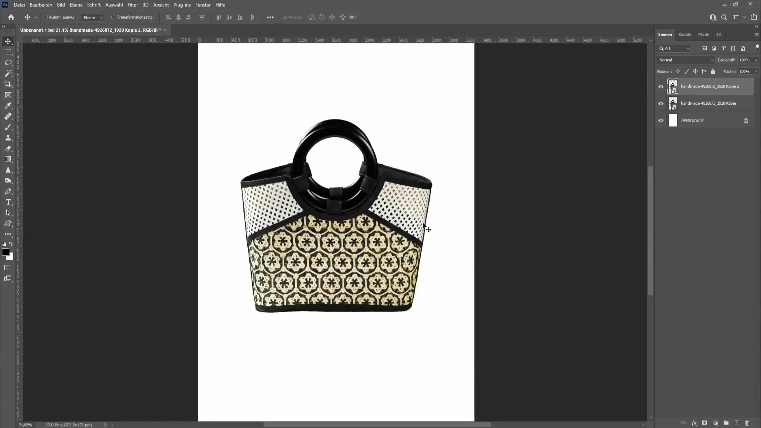Screen dimensions: 761x428
Task: Open the Datei menu
Action: pos(19,5)
